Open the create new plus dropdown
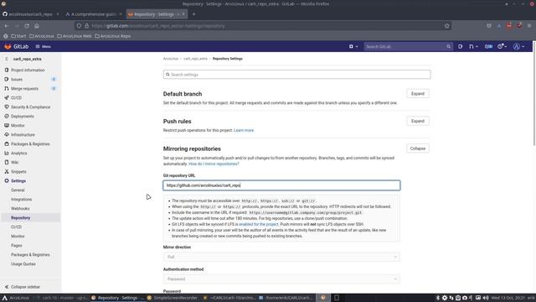Viewport: 536px width, 302px height. (x=353, y=47)
